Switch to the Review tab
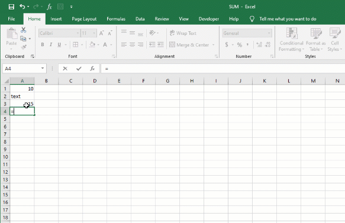The image size is (345, 223). tap(162, 19)
